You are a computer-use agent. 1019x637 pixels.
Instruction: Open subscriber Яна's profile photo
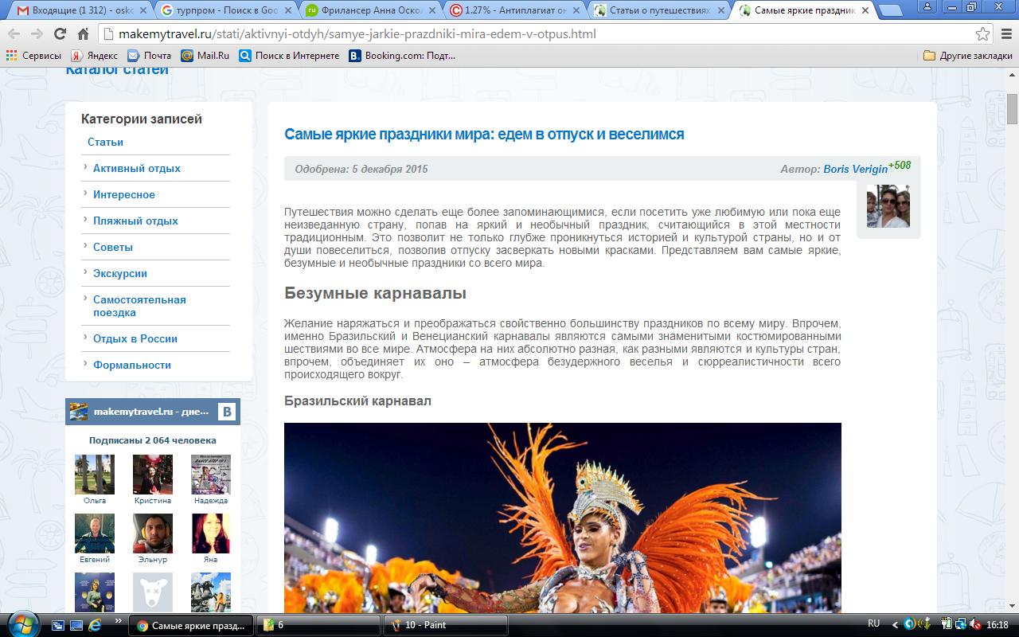[x=211, y=533]
